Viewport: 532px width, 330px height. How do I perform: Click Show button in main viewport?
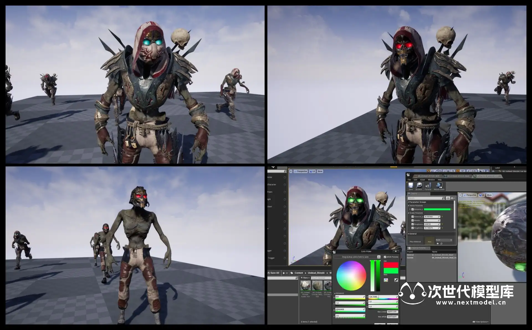tap(320, 171)
